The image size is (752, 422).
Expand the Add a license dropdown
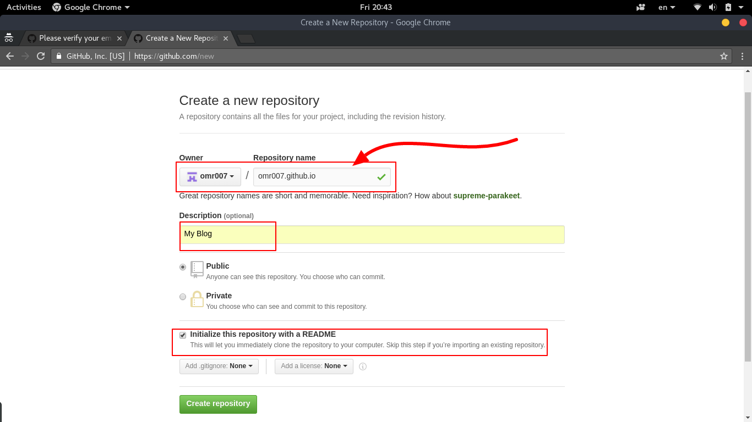click(314, 366)
